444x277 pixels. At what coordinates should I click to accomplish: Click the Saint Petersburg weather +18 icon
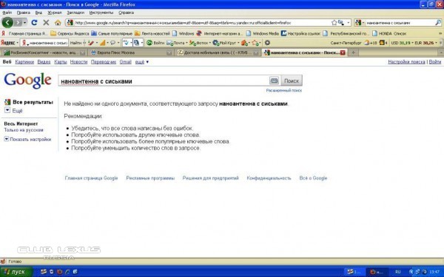[x=370, y=43]
